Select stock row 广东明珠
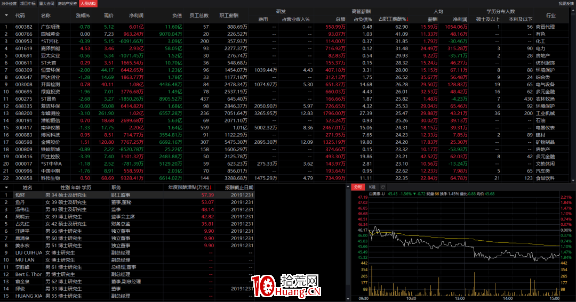 (285, 27)
